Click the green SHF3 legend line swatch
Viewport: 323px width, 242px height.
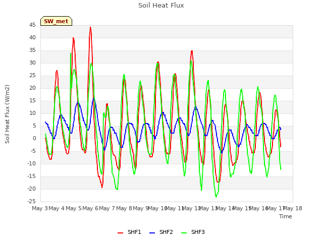pyautogui.click(x=184, y=233)
